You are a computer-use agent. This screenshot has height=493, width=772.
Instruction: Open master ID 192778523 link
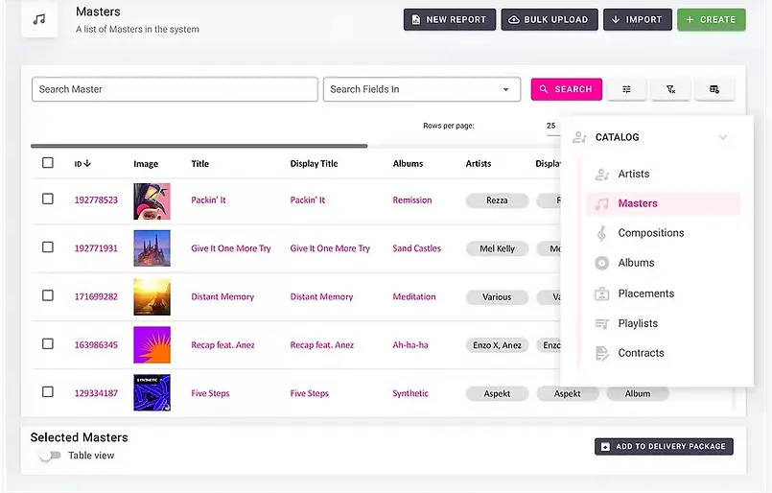(x=96, y=200)
